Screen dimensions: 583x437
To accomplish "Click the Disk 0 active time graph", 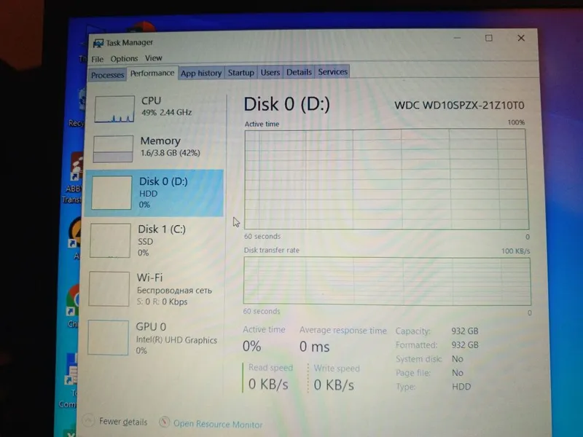I will [x=386, y=179].
